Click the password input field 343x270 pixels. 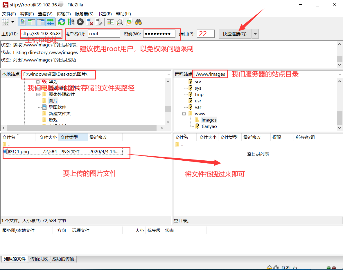[x=159, y=34]
